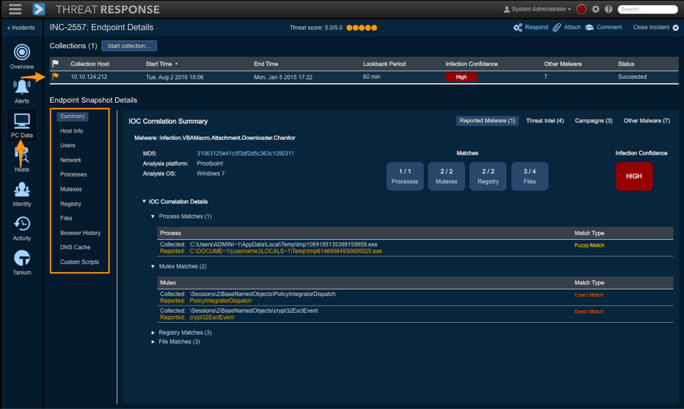
Task: Open the hamburger menu icon
Action: (15, 9)
